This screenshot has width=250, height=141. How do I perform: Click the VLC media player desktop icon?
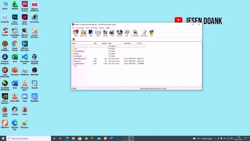(25, 85)
